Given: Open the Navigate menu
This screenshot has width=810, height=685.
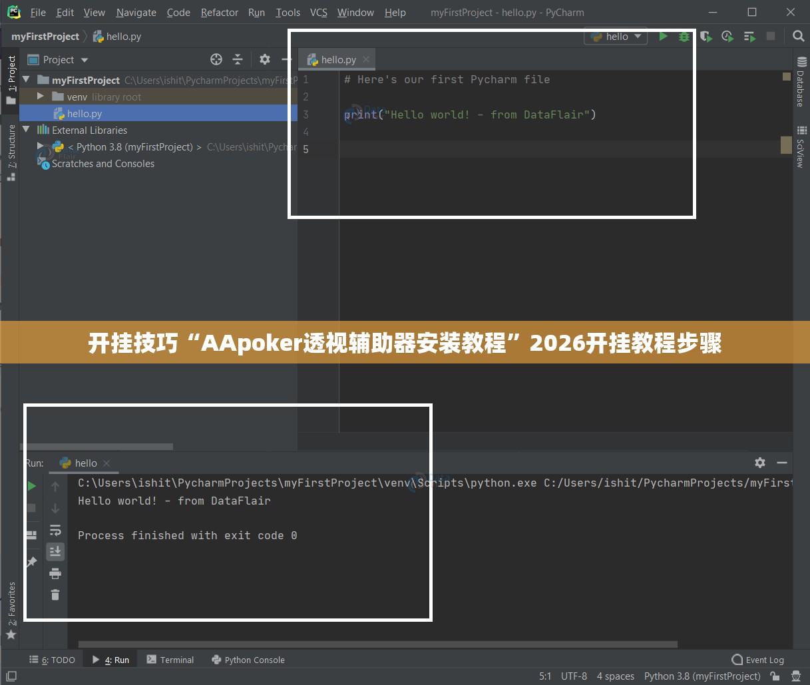Looking at the screenshot, I should (x=136, y=12).
